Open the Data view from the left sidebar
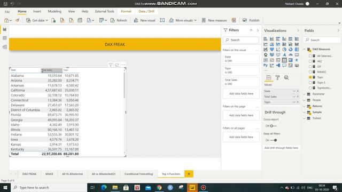The width and height of the screenshot is (342, 192). coord(5,38)
